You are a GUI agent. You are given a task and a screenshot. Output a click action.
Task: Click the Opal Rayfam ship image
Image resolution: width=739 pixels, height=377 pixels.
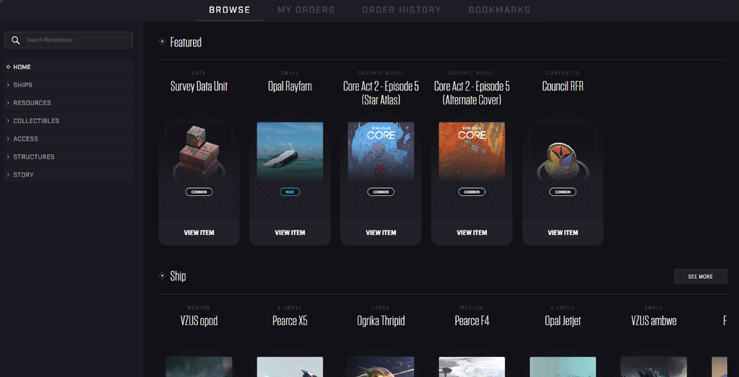pyautogui.click(x=290, y=151)
